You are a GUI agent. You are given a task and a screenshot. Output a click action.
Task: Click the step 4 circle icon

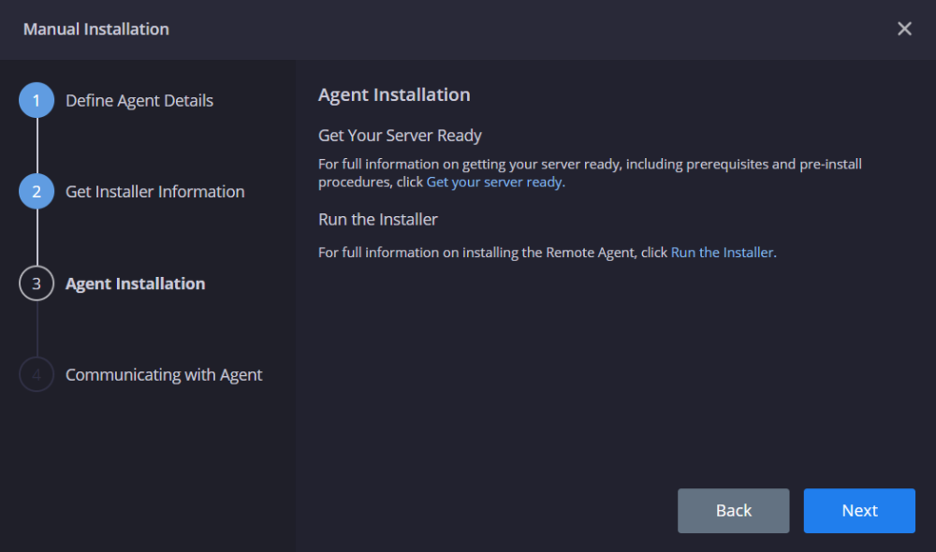(x=36, y=373)
